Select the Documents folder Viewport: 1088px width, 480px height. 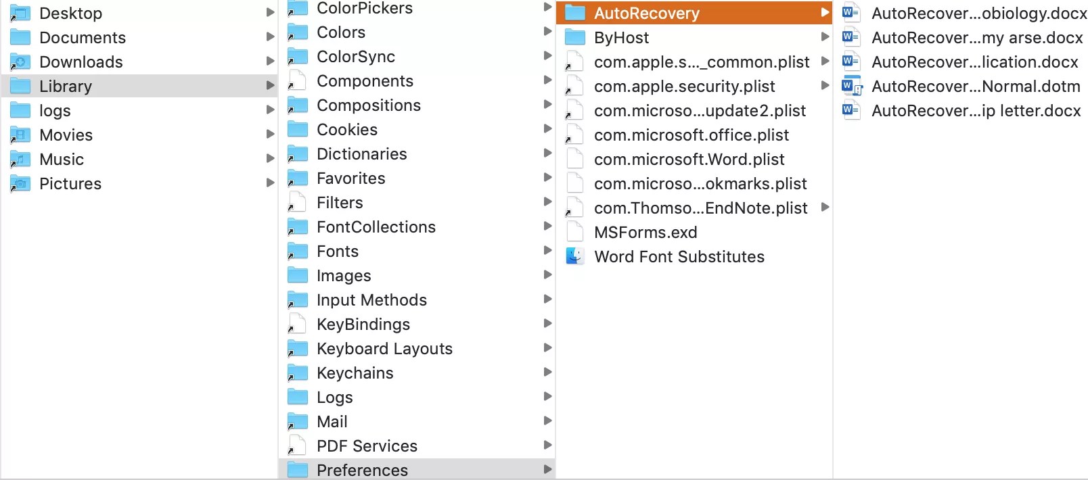click(x=83, y=38)
